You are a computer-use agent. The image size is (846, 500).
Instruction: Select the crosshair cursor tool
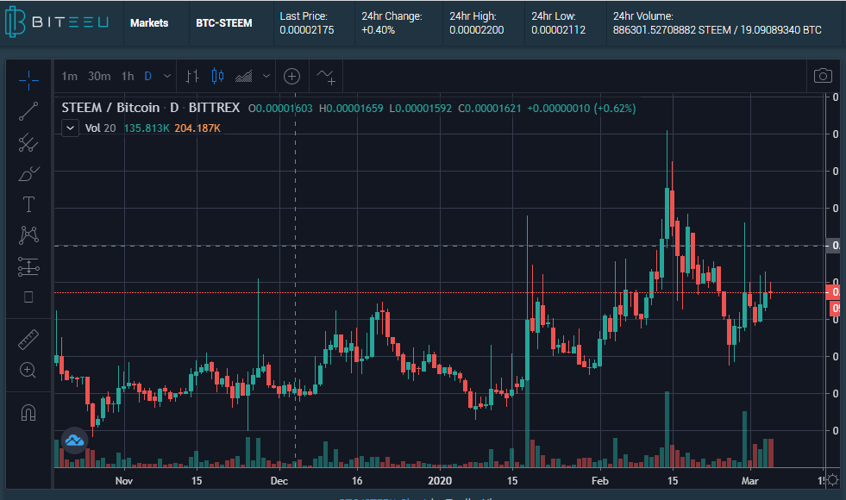[28, 80]
